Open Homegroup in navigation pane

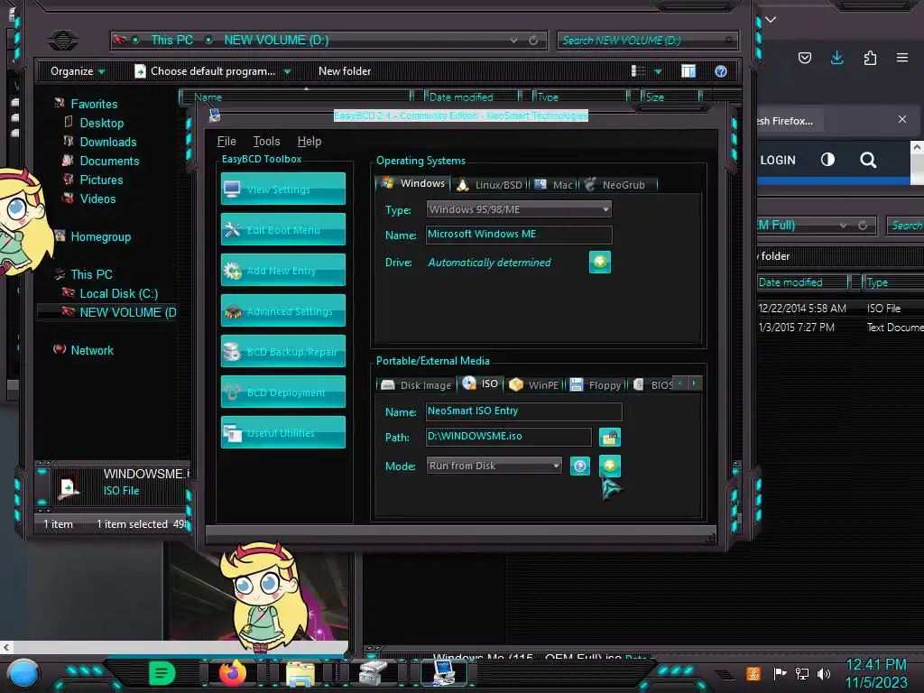pos(100,237)
